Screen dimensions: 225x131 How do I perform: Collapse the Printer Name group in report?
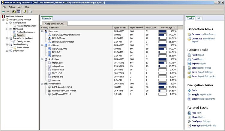[42, 84]
